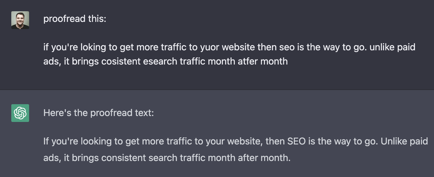Click the user profile avatar photo
This screenshot has height=177, width=434.
point(20,20)
